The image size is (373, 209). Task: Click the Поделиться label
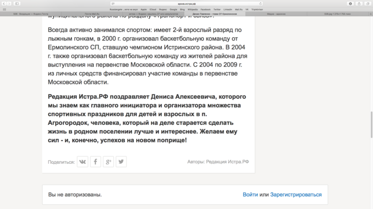tap(61, 162)
